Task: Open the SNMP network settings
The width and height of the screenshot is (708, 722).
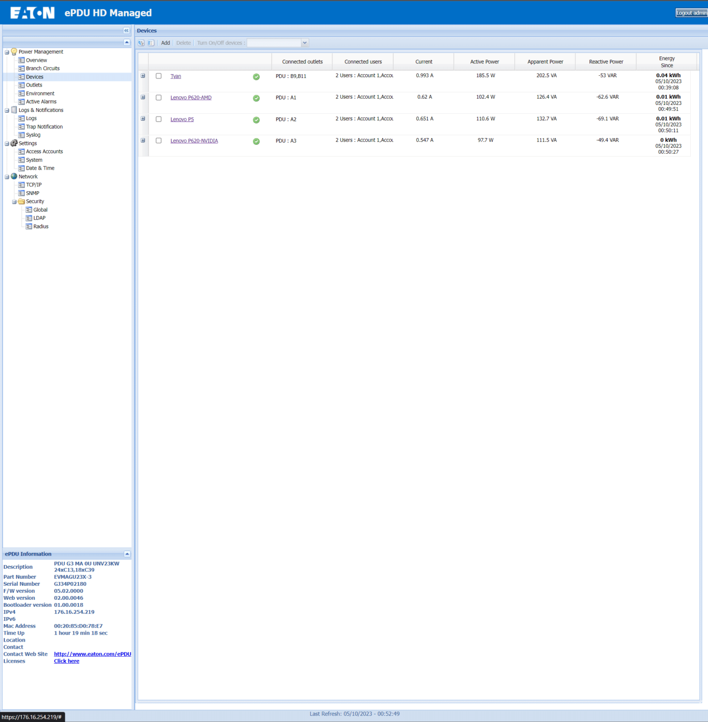Action: 32,193
